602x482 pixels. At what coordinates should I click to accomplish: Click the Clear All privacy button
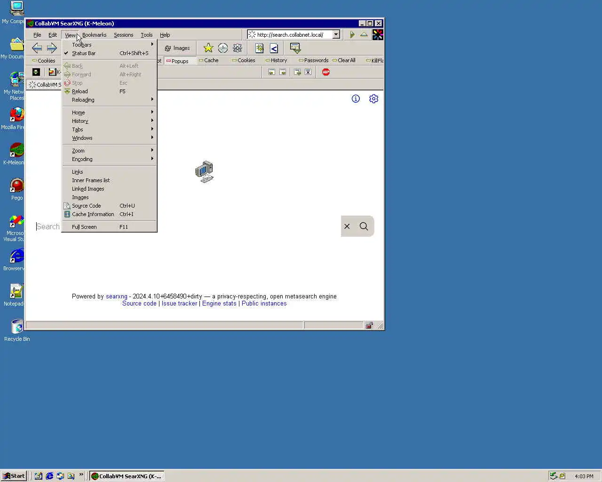pos(344,60)
